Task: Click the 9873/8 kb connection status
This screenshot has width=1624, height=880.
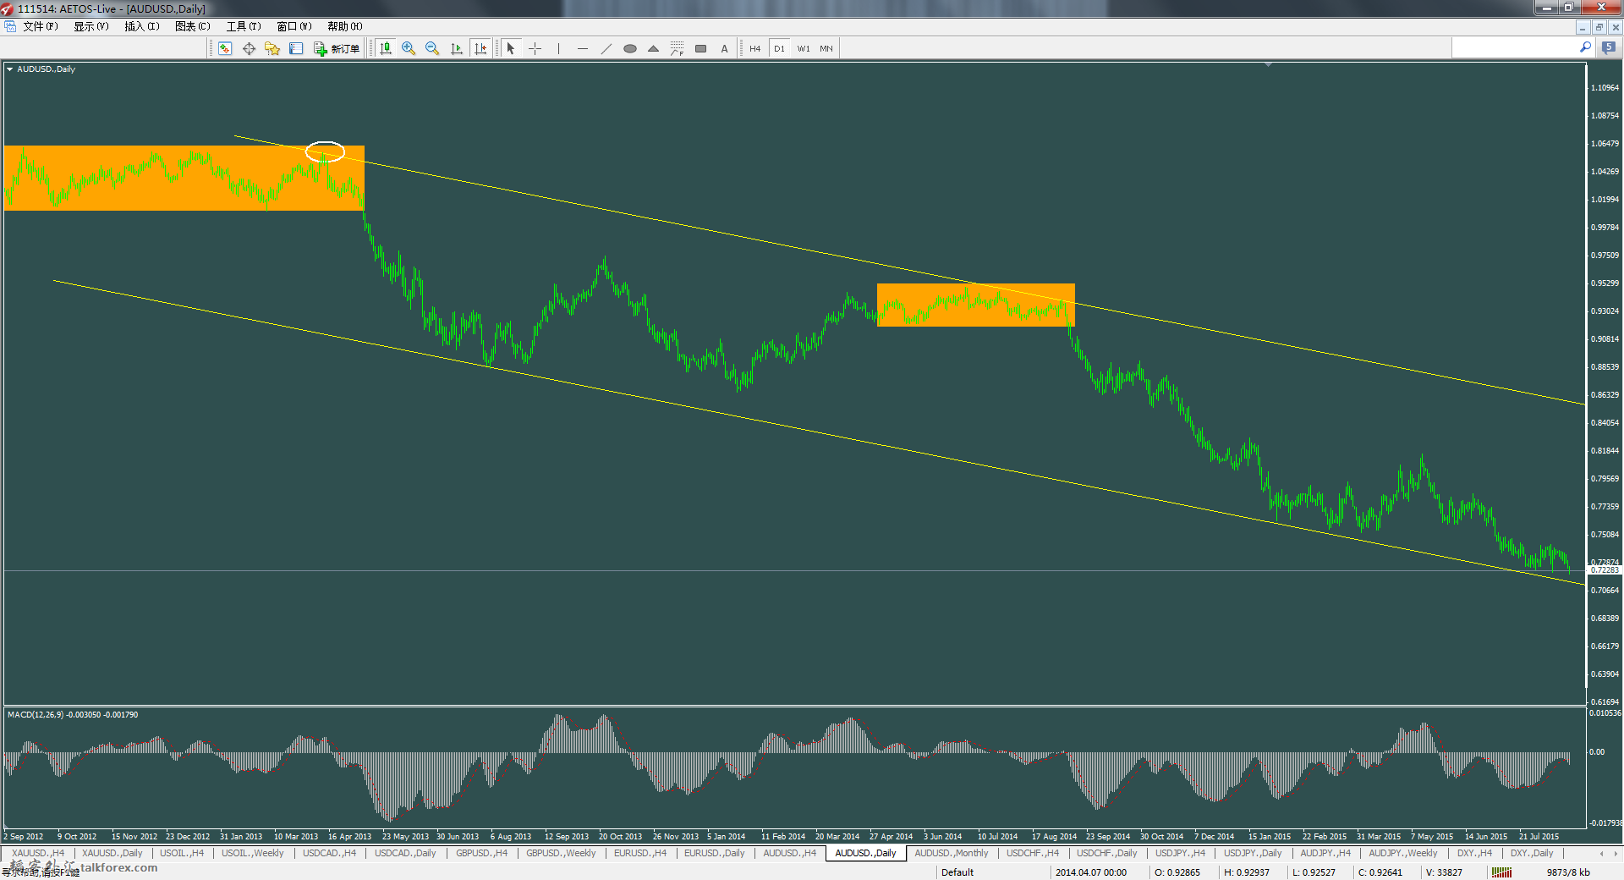Action: pos(1568,872)
